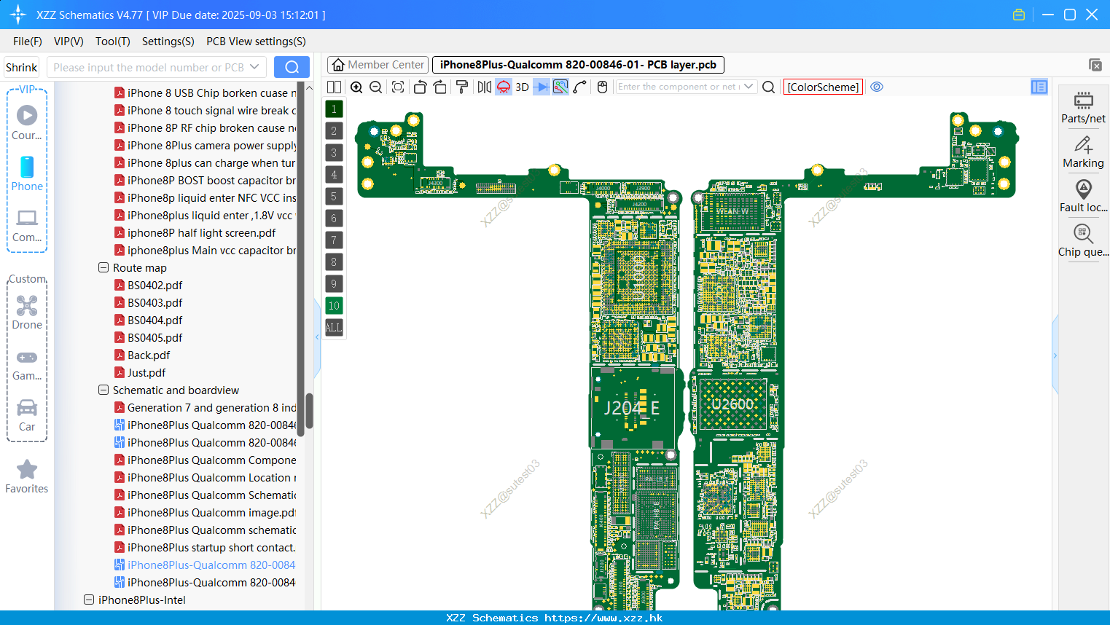Viewport: 1110px width, 625px height.
Task: Open the Favorites section
Action: point(27,476)
